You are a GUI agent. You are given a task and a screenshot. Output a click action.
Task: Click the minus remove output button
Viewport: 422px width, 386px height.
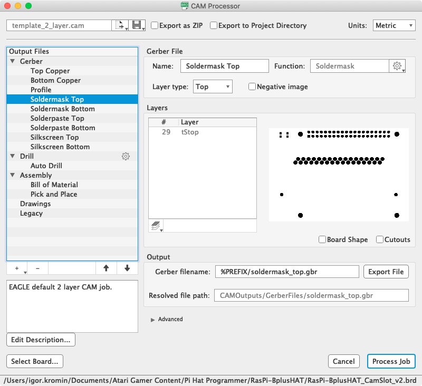[37, 268]
